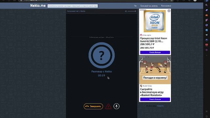
Task: Click the plus icon to add sidebar app
Action: click(x=206, y=55)
